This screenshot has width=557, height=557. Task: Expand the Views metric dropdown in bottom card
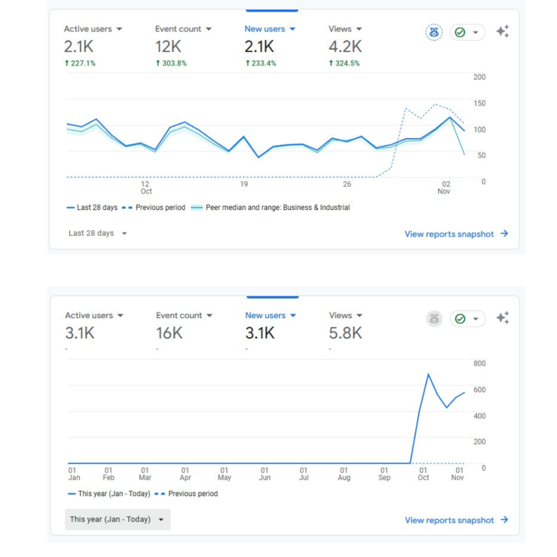pyautogui.click(x=359, y=315)
